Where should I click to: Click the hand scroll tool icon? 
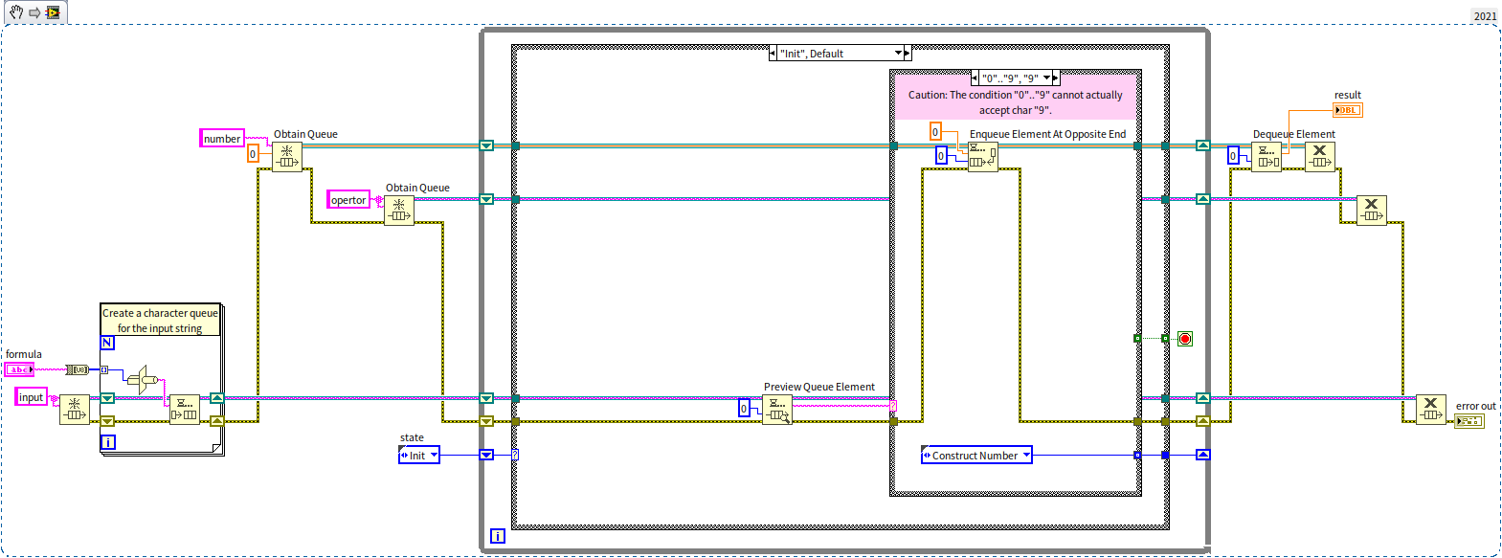point(16,12)
